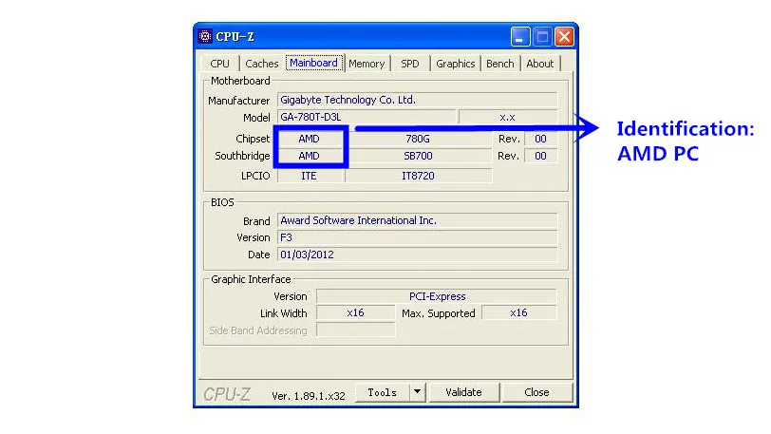Click the Chipset vendor AMD field
Image resolution: width=771 pixels, height=434 pixels.
click(x=310, y=139)
